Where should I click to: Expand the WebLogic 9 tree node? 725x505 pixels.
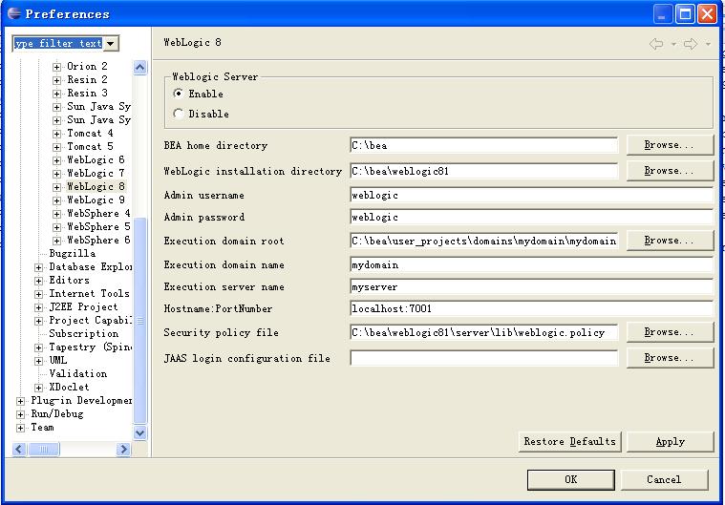tap(56, 201)
